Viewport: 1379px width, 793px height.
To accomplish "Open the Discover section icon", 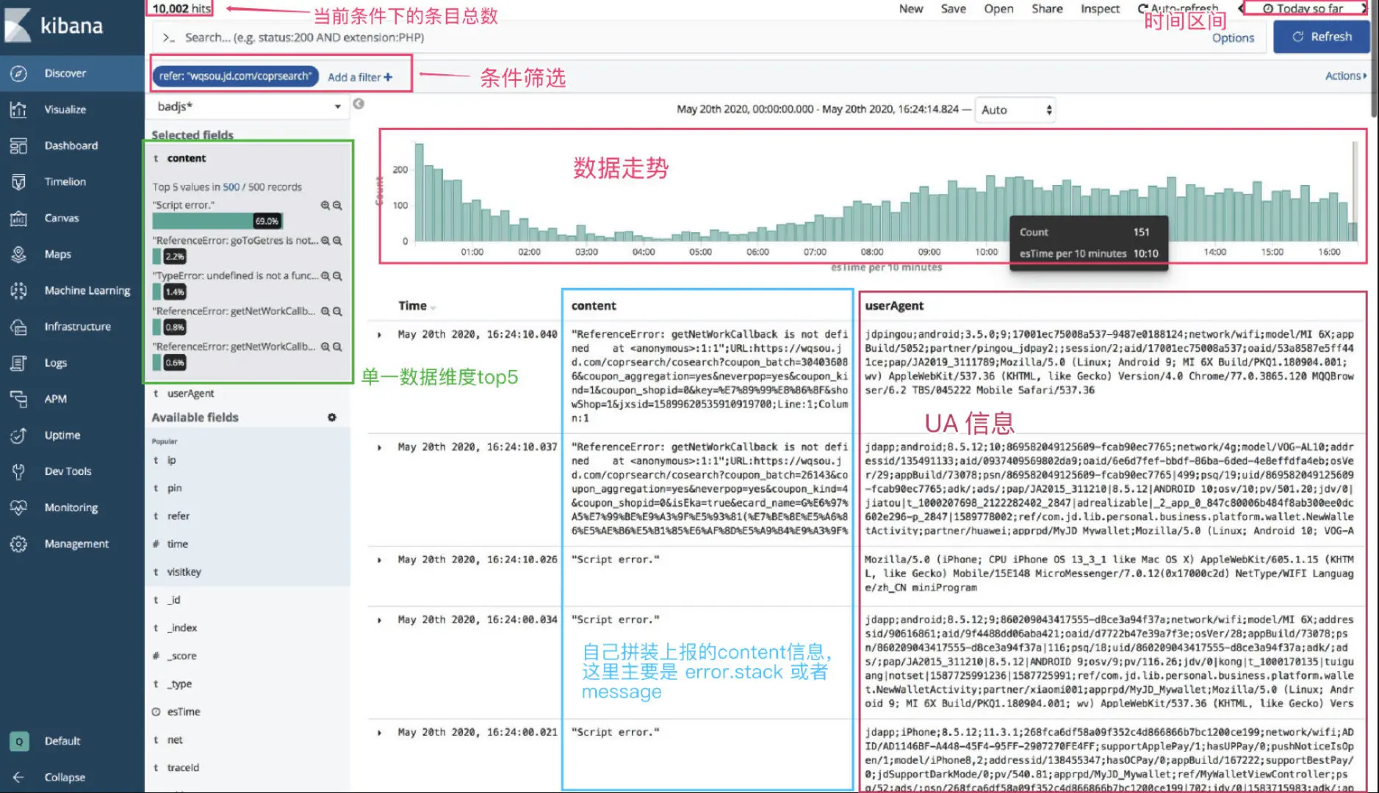I will [x=19, y=73].
